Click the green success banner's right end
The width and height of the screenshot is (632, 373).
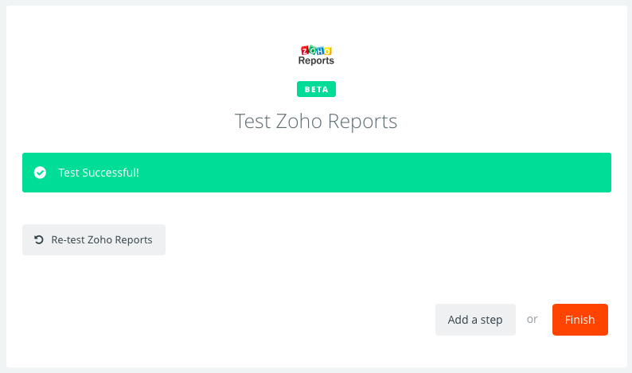[x=589, y=173]
